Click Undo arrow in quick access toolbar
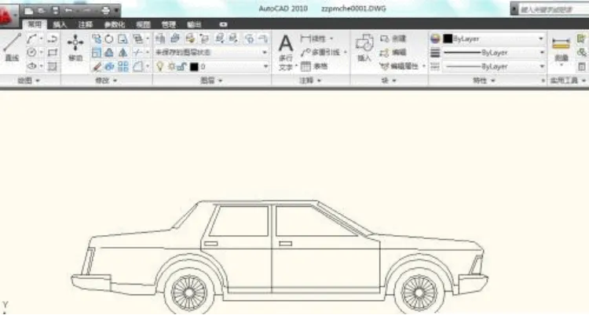The image size is (589, 315). click(68, 11)
